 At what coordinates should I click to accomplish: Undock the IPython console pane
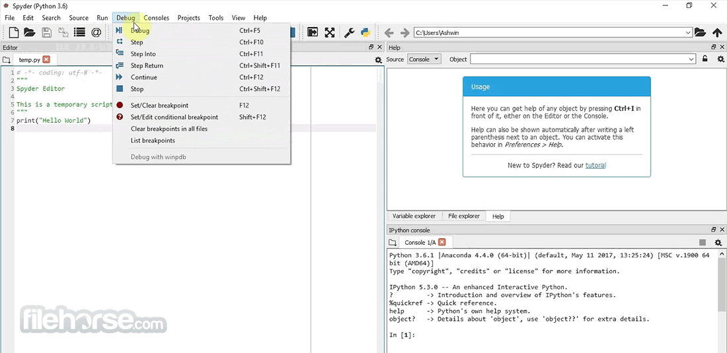tap(714, 230)
